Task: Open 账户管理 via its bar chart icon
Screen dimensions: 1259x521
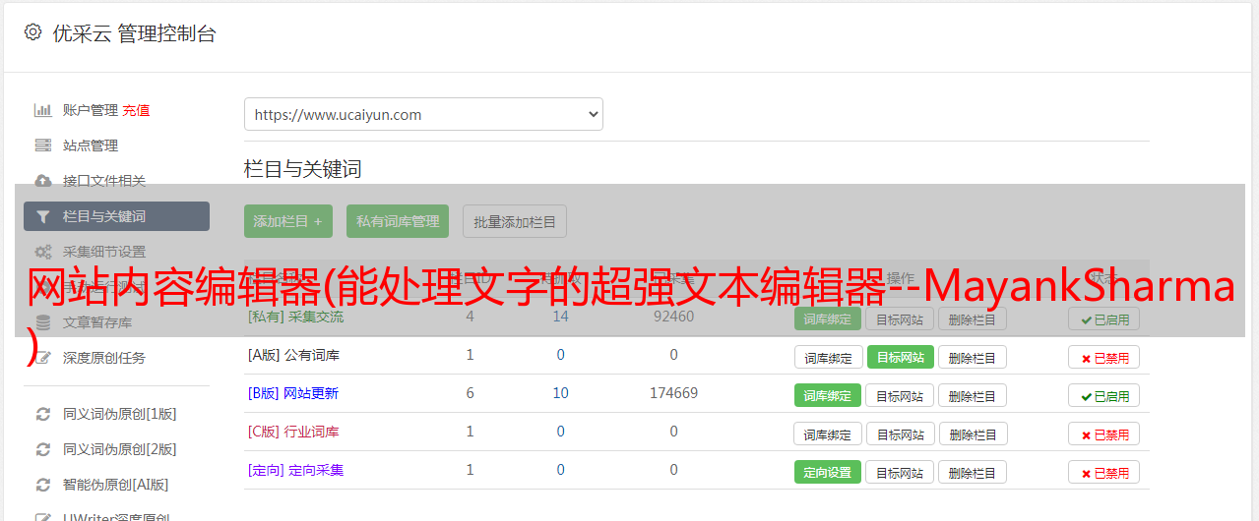Action: tap(42, 110)
